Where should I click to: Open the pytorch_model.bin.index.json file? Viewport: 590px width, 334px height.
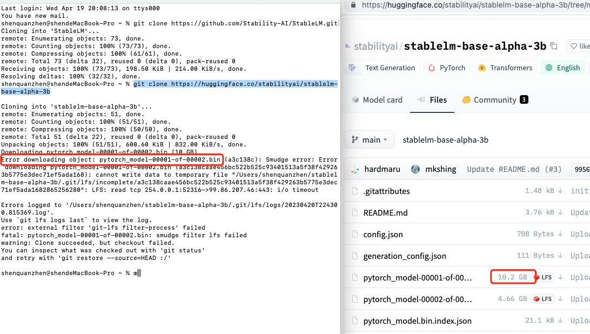417,321
